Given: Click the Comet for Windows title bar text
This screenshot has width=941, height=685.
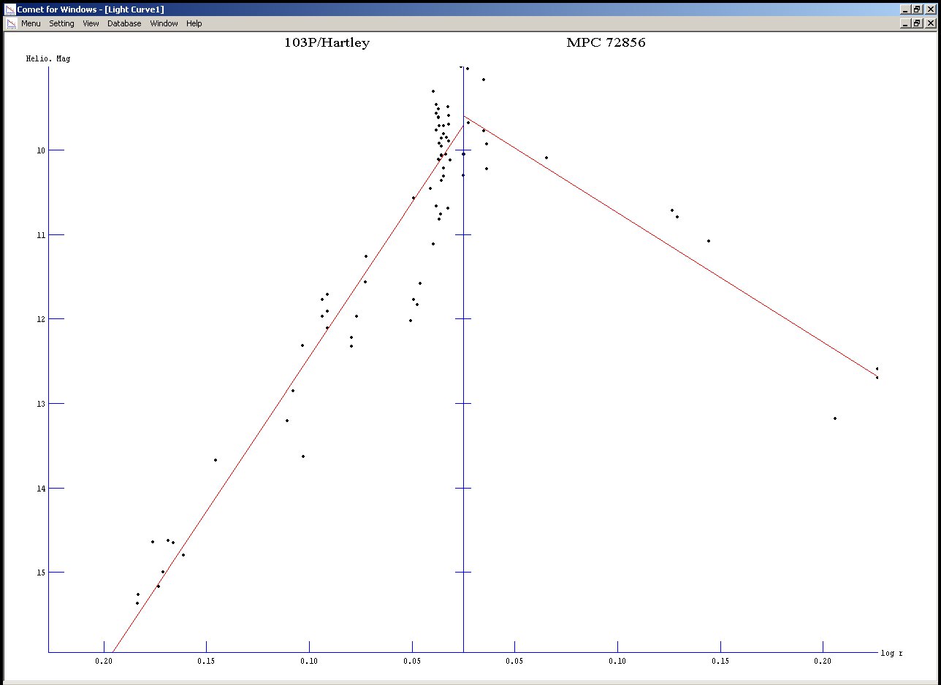Looking at the screenshot, I should click(x=91, y=9).
